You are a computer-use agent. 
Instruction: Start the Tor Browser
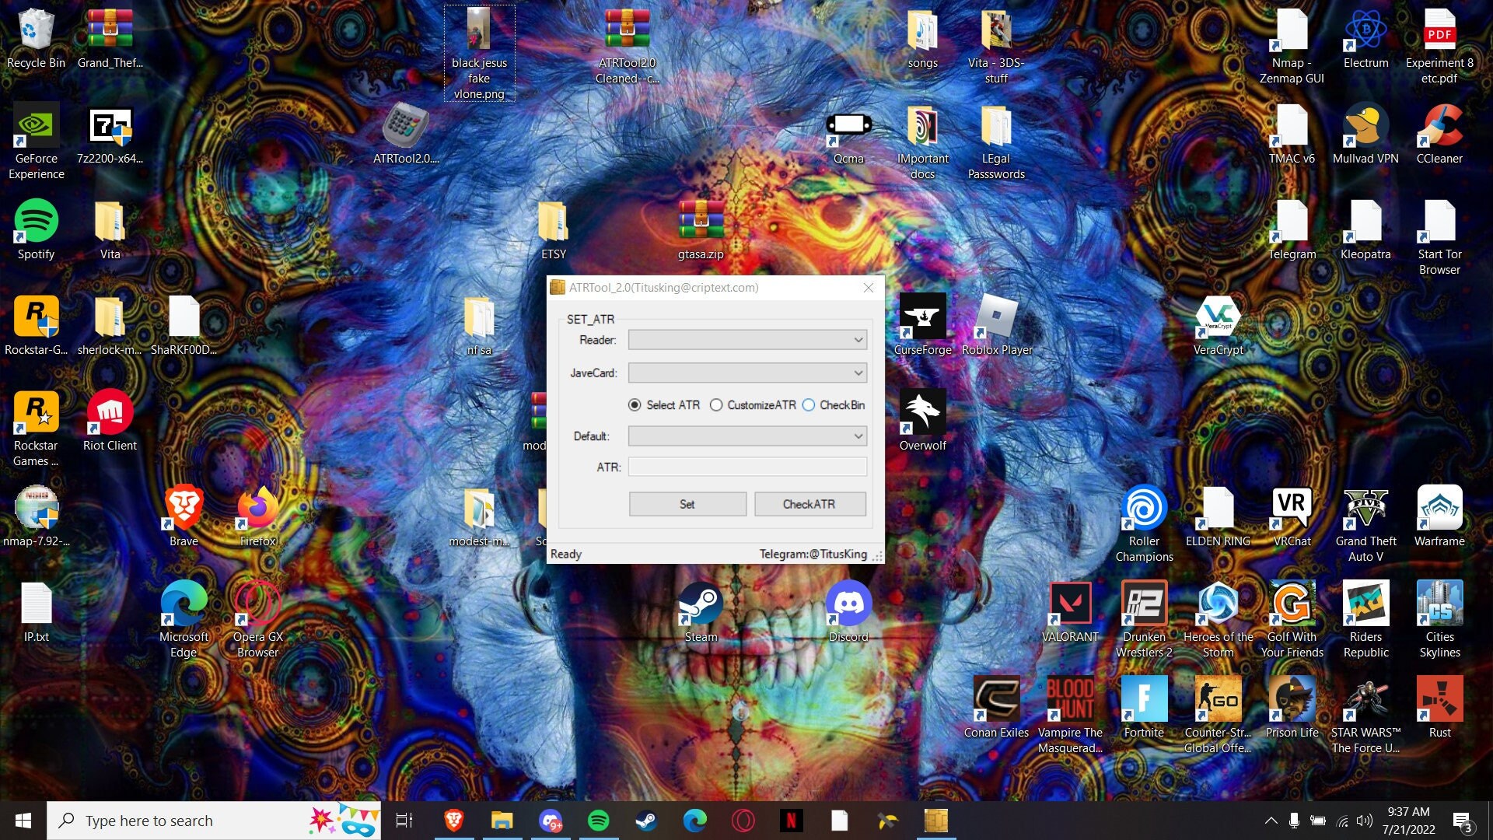pos(1439,226)
